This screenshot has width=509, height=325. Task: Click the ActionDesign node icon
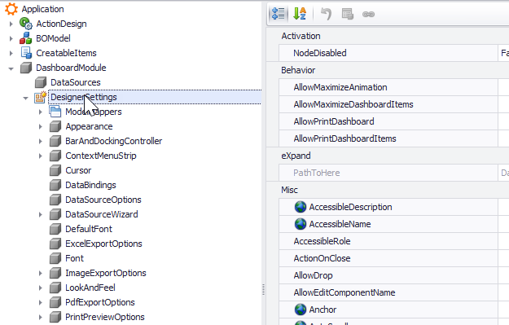point(25,24)
